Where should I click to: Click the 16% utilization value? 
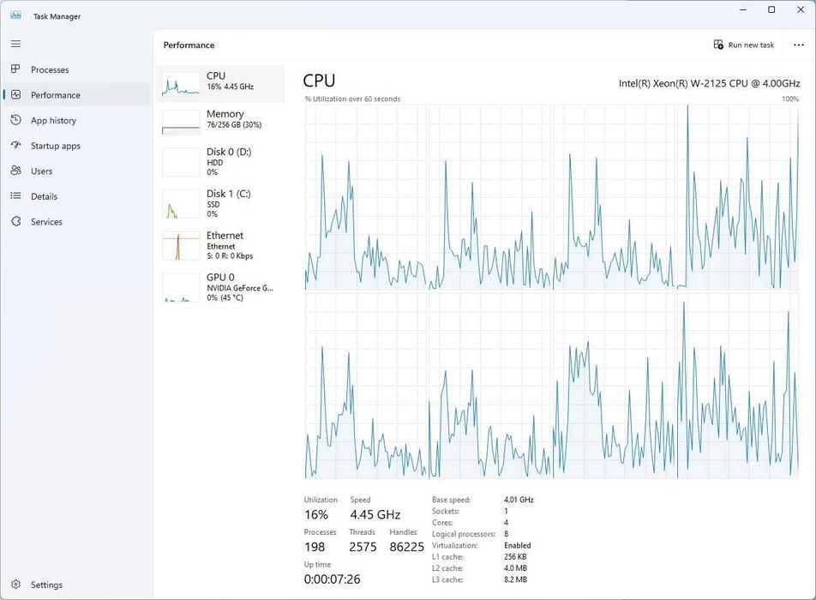316,514
